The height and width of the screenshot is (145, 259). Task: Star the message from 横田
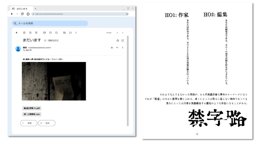pyautogui.click(x=112, y=48)
